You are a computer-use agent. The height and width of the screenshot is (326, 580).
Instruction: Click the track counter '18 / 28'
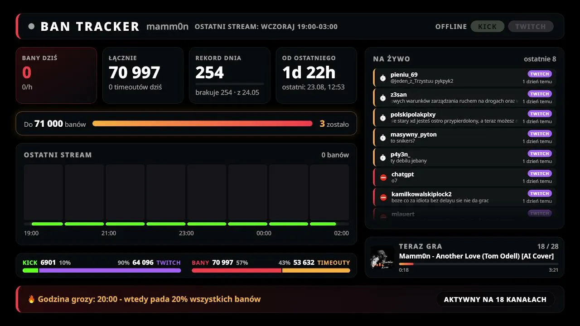pos(548,246)
